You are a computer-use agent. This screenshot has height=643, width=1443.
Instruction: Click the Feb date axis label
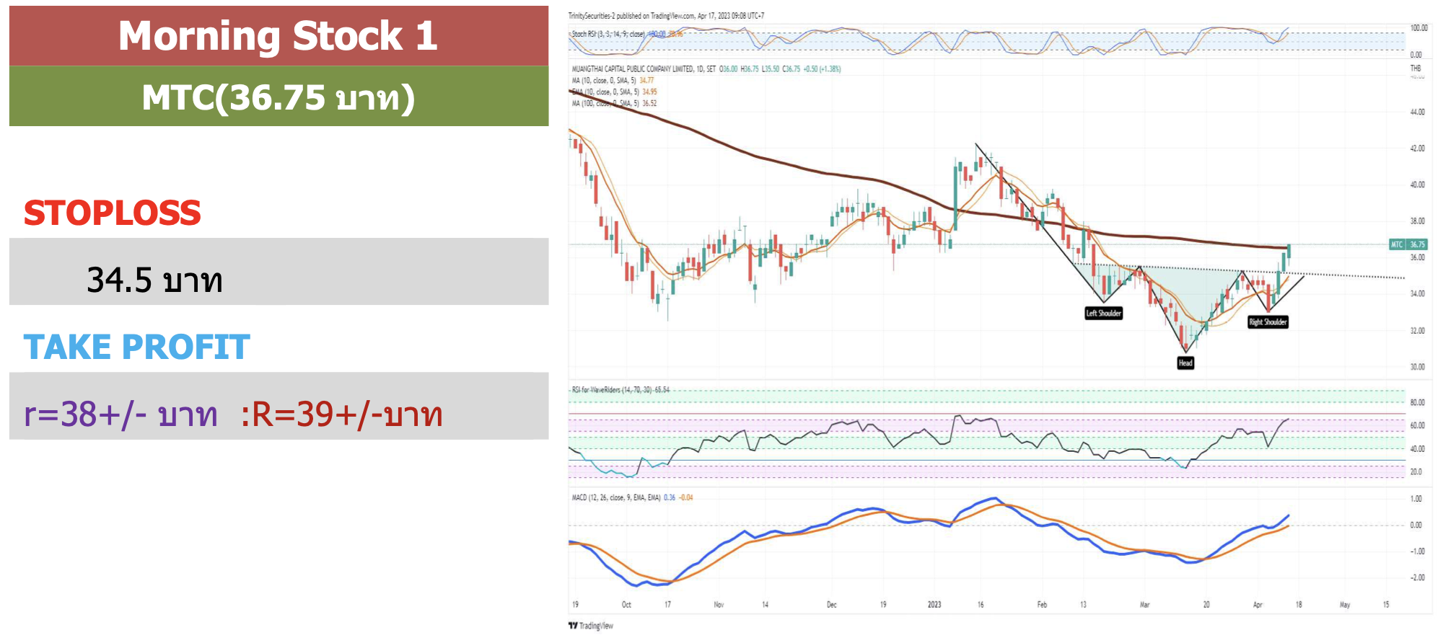click(x=1042, y=605)
